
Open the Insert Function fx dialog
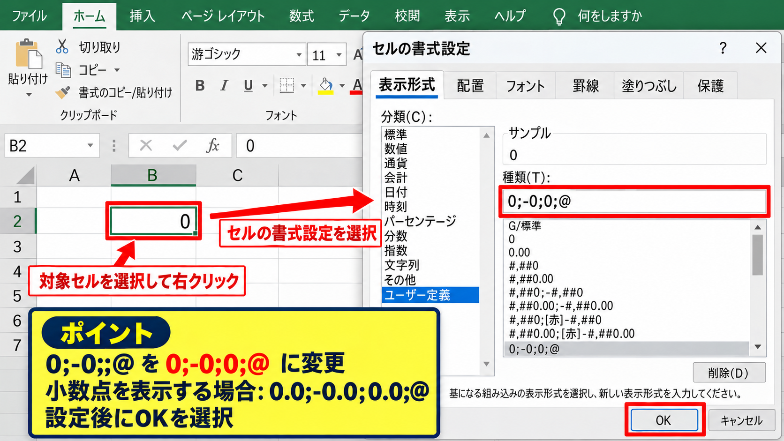(213, 145)
